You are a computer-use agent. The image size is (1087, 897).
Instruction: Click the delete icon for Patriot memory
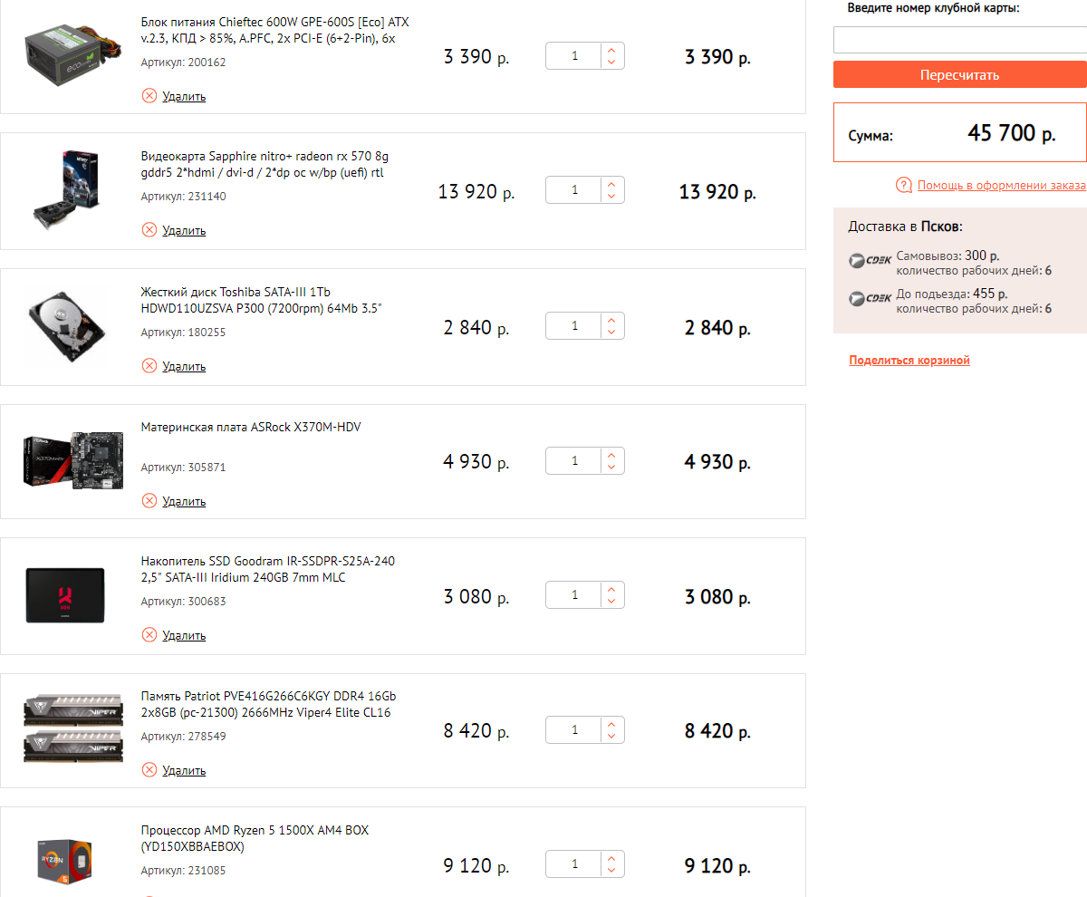pos(149,770)
